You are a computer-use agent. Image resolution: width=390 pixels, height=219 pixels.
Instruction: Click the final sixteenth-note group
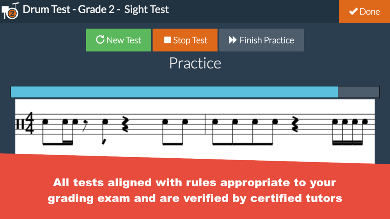(350, 132)
